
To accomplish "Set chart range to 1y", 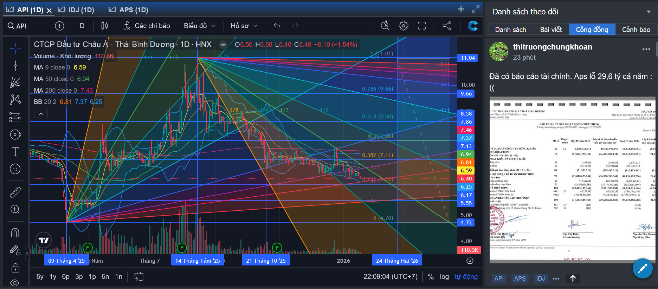I will [53, 276].
